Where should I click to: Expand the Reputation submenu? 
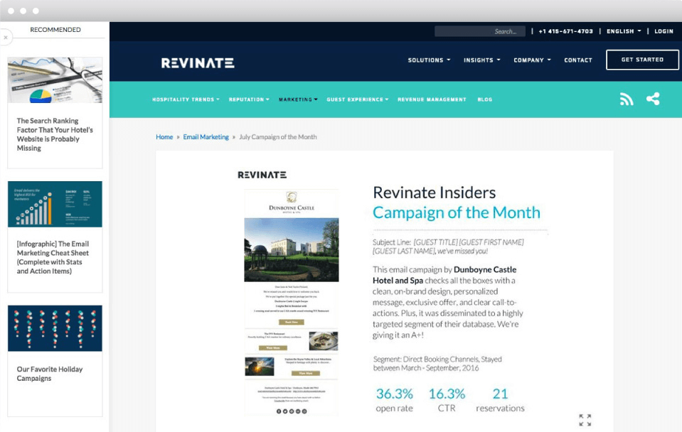click(x=249, y=99)
